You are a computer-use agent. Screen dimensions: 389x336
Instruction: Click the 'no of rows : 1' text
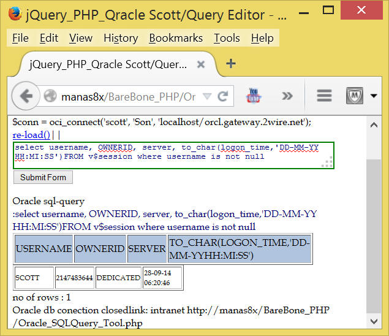(42, 297)
